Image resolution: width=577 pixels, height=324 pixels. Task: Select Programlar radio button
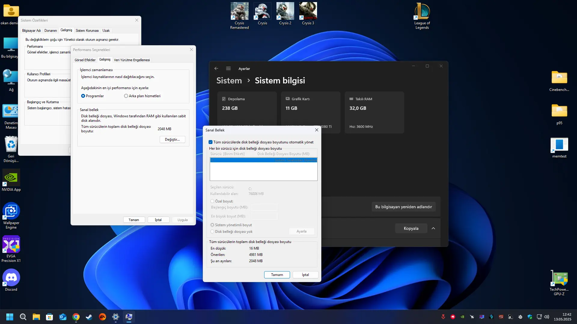tap(83, 96)
